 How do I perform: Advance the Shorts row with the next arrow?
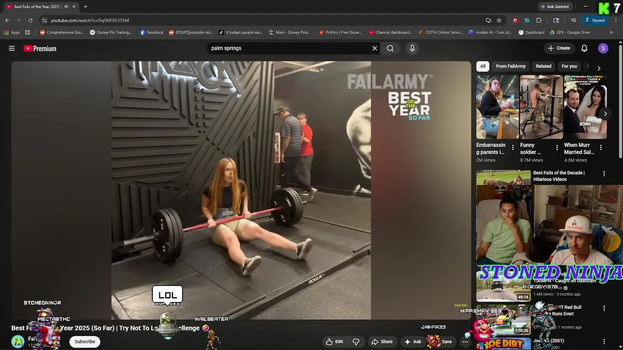[x=605, y=114]
